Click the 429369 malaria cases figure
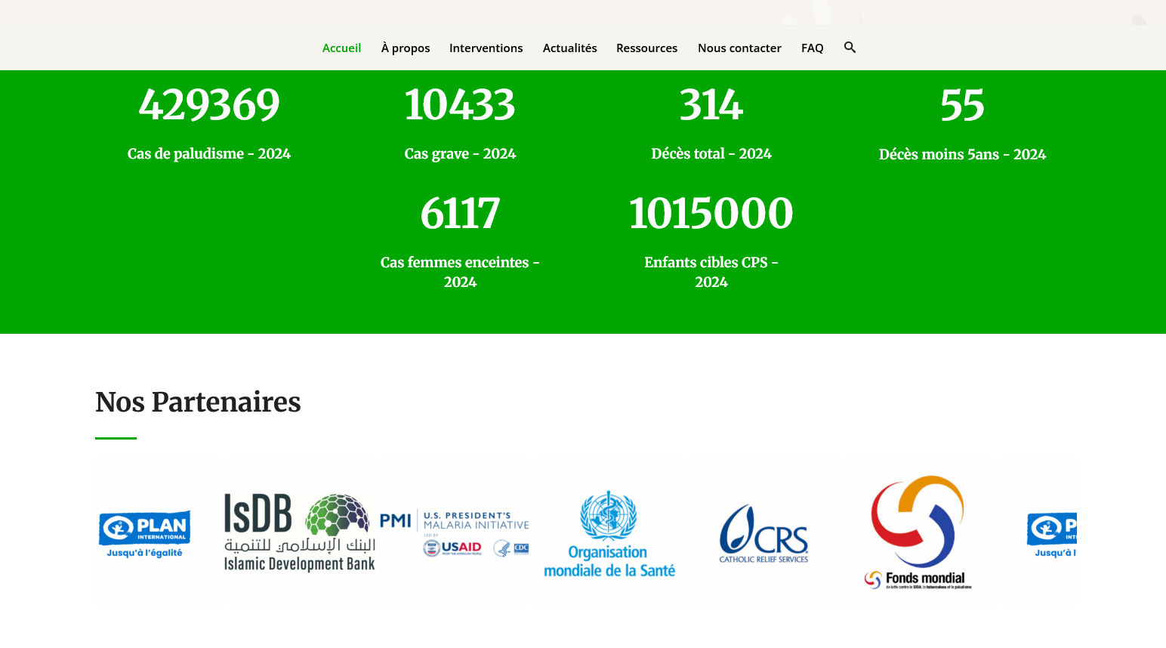This screenshot has width=1166, height=648. (x=209, y=105)
